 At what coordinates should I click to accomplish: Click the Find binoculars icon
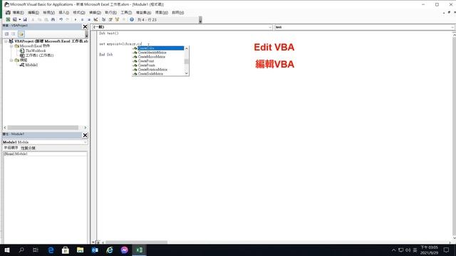(53, 19)
